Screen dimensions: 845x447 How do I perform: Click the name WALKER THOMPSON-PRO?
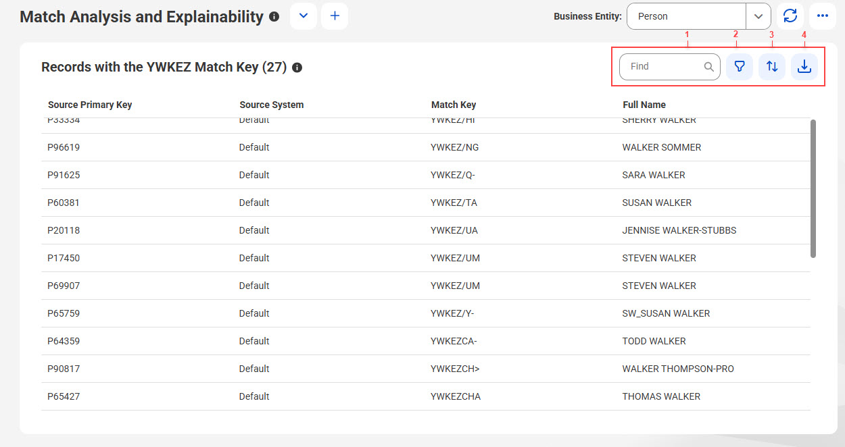(x=678, y=369)
